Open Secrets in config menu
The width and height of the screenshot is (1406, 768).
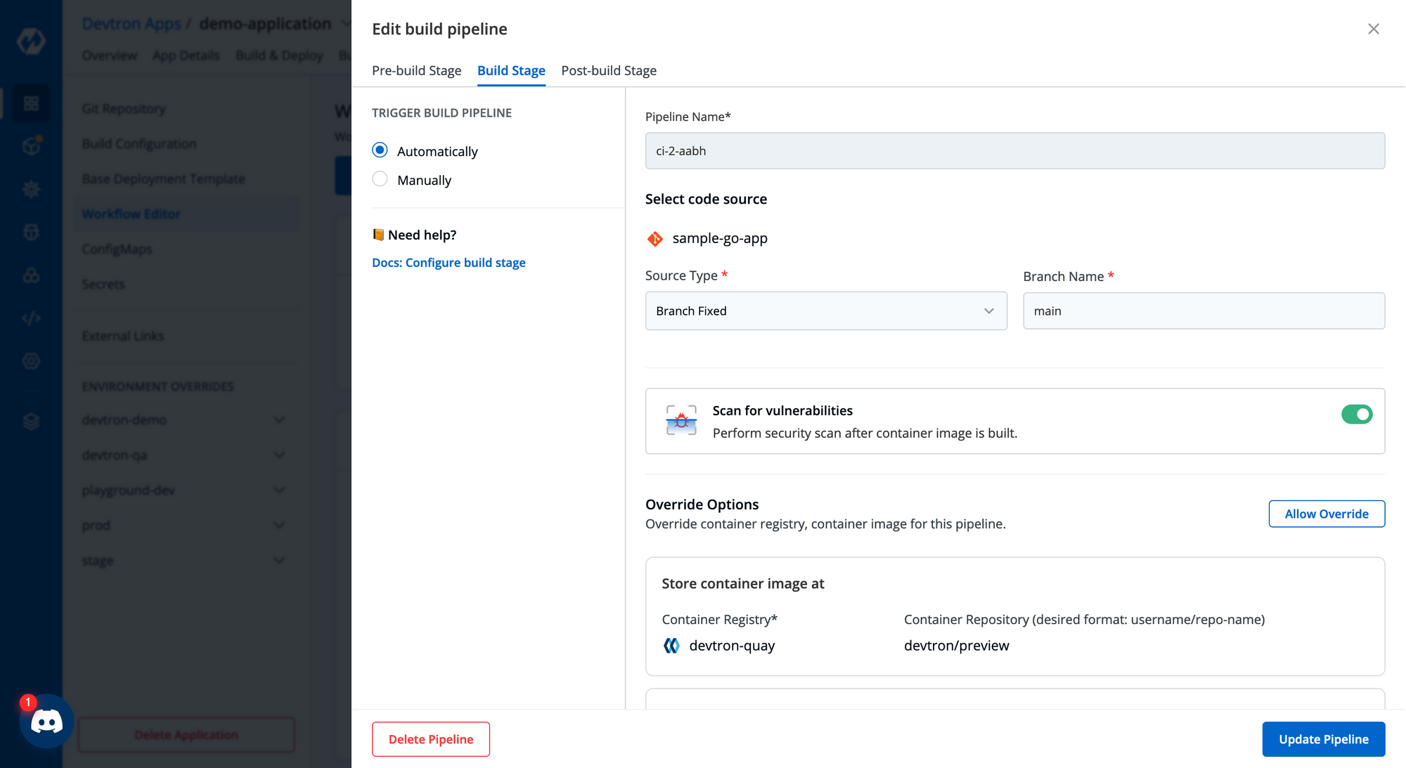[x=103, y=285]
